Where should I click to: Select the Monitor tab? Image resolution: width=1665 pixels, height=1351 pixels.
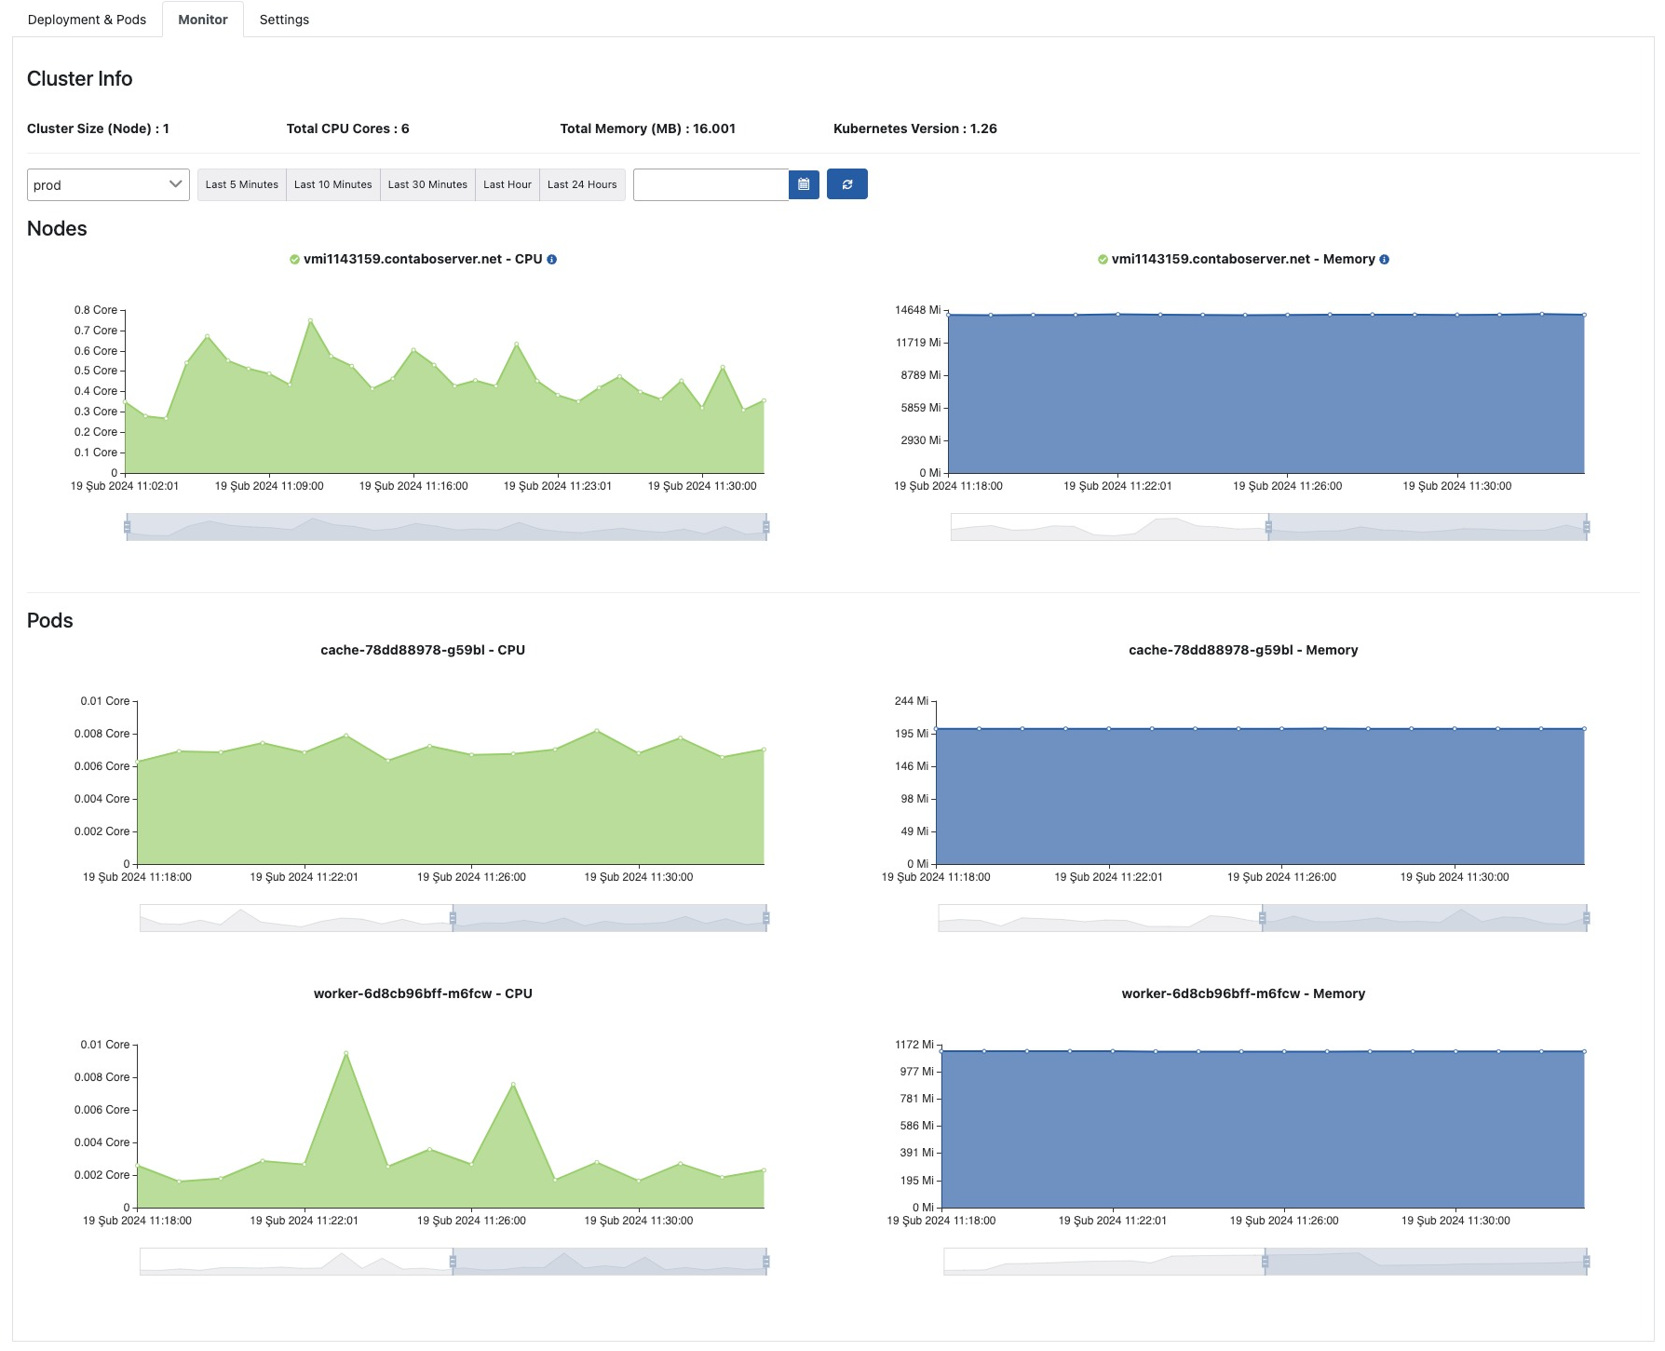[x=203, y=20]
